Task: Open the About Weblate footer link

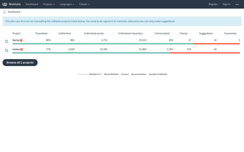Action: 111,74
